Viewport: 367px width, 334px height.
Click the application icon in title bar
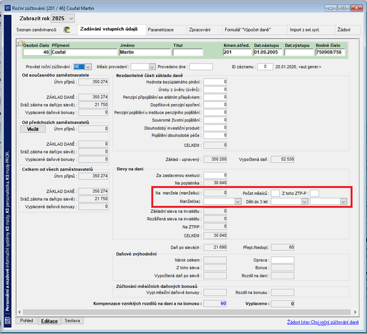click(x=7, y=8)
